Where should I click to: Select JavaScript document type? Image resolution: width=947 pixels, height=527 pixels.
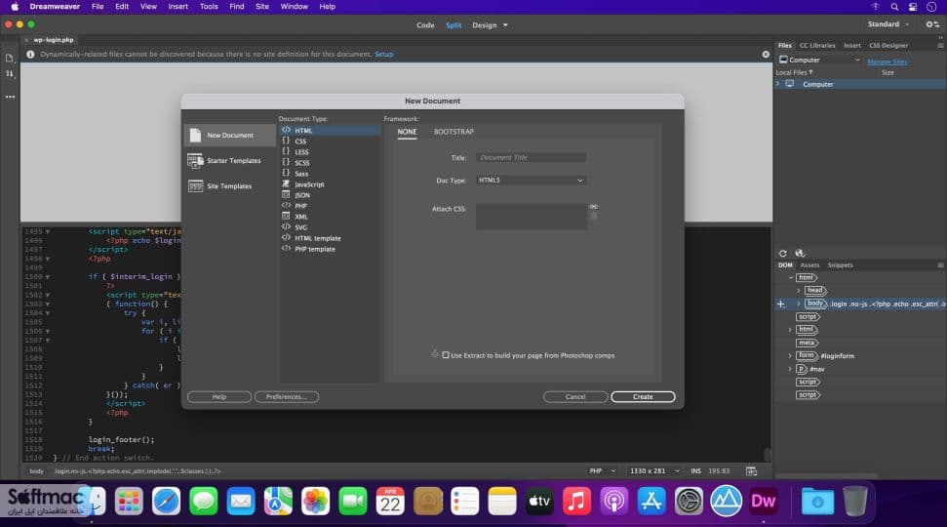(x=329, y=184)
